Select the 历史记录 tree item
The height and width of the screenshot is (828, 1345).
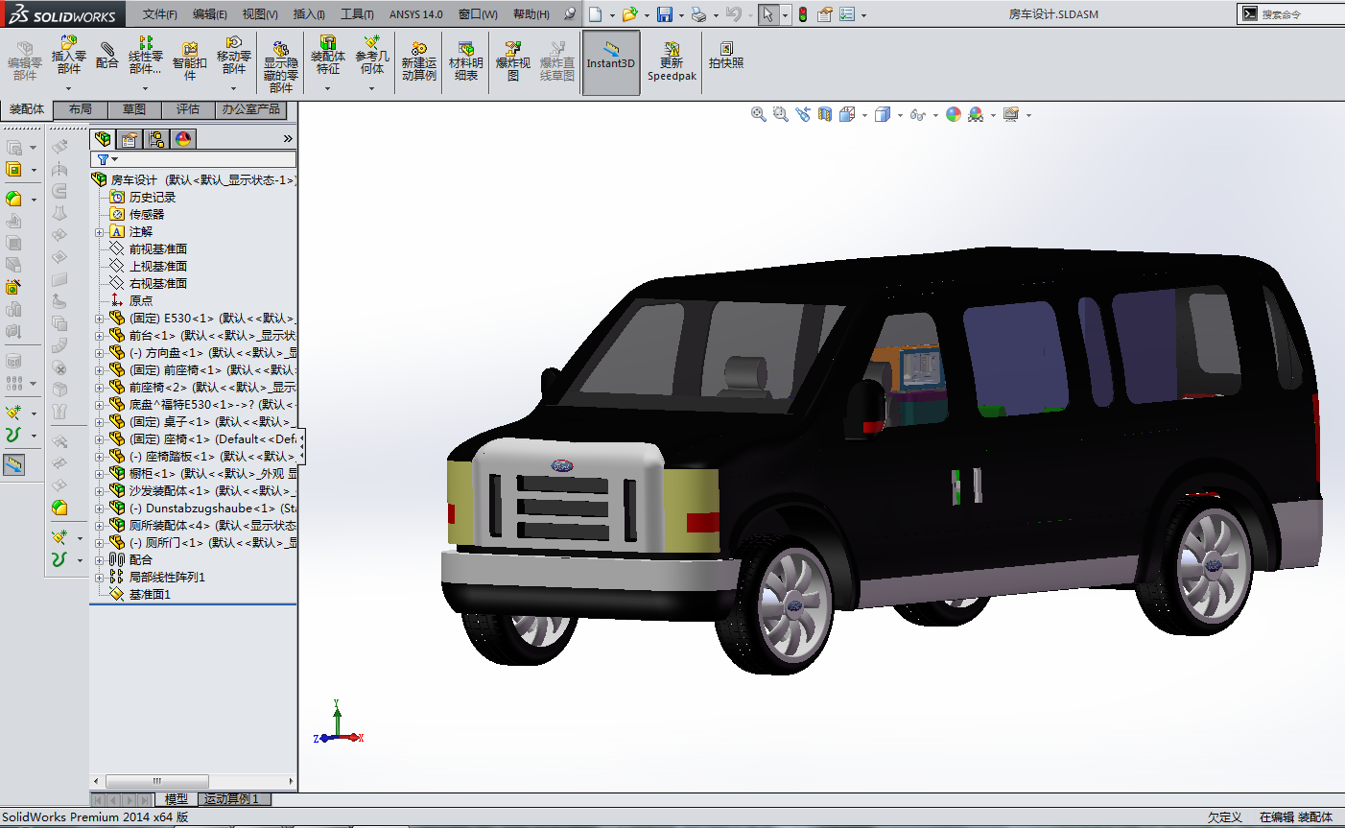(x=153, y=198)
